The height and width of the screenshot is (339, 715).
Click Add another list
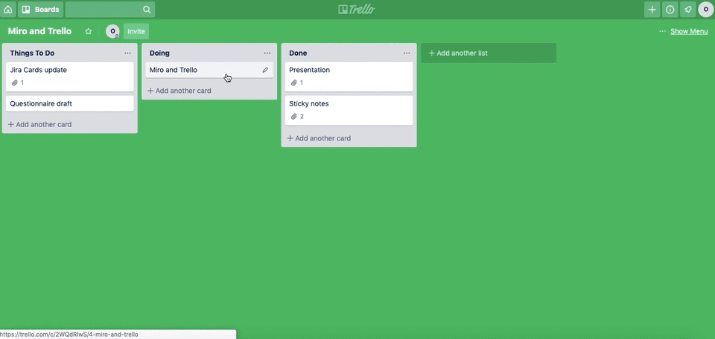click(488, 54)
